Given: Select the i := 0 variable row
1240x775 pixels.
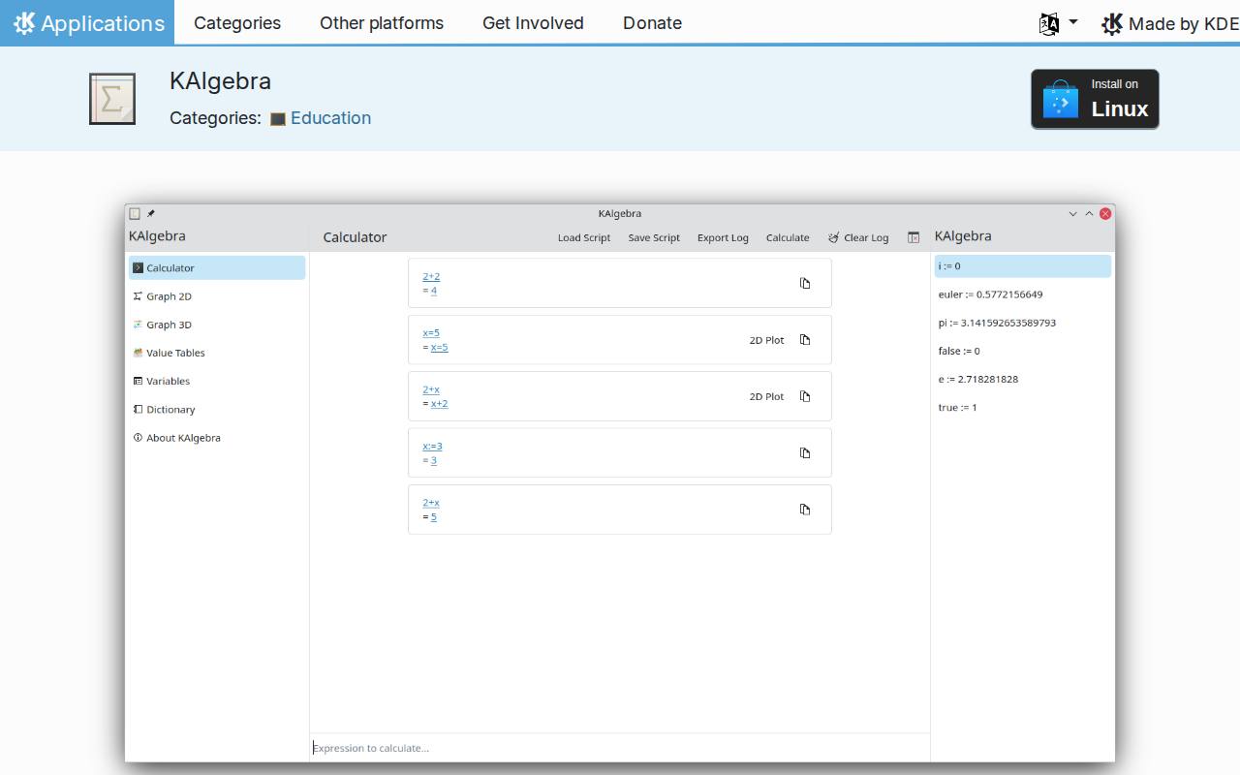Looking at the screenshot, I should (1023, 266).
